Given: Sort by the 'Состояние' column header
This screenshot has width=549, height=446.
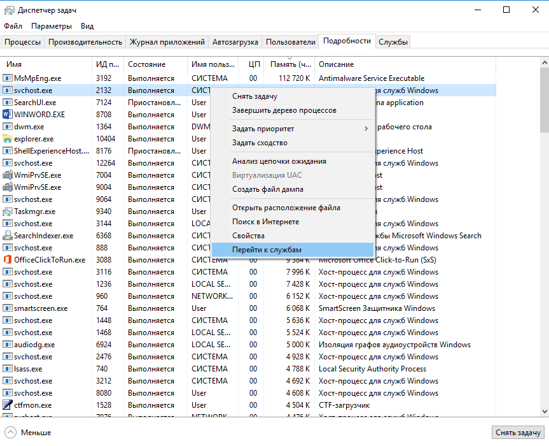Looking at the screenshot, I should point(156,64).
